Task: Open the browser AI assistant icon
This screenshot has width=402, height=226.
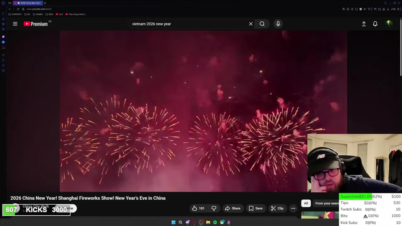Action: (393, 9)
